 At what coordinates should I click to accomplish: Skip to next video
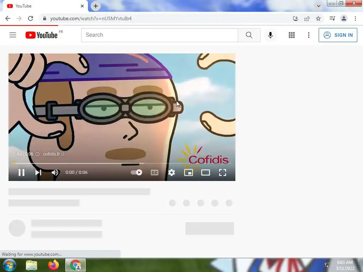click(x=38, y=172)
